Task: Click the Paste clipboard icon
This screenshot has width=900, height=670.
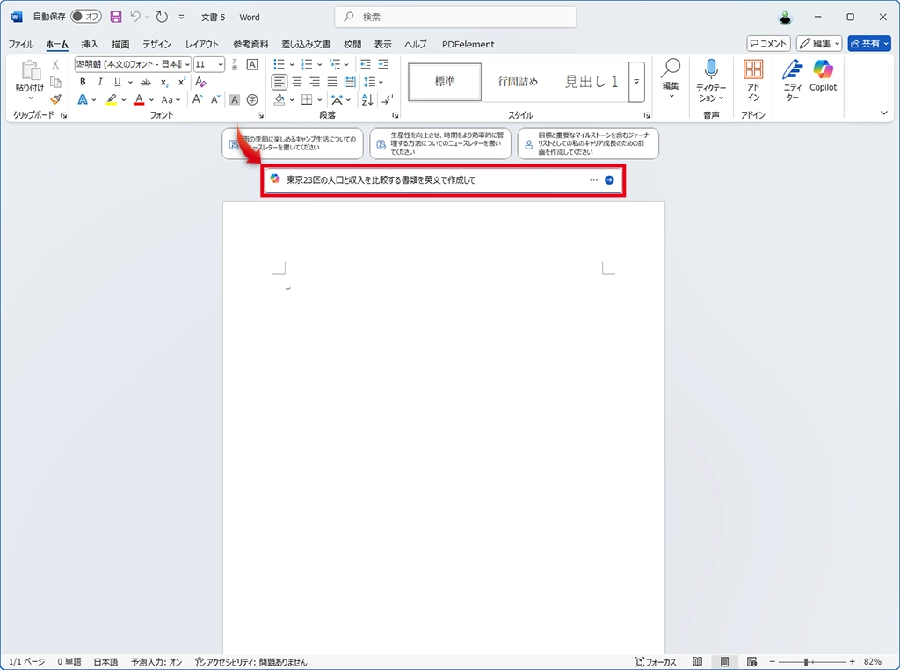Action: [x=30, y=70]
